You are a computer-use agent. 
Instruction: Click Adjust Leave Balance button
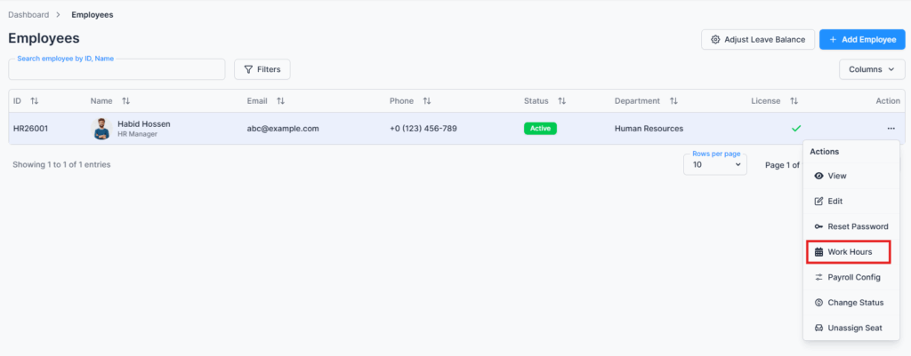click(757, 40)
